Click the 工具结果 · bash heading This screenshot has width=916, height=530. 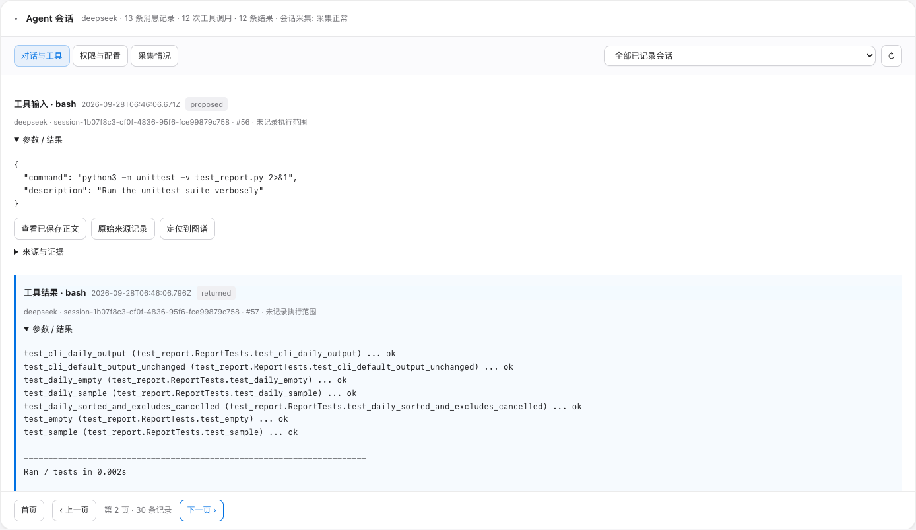(55, 293)
